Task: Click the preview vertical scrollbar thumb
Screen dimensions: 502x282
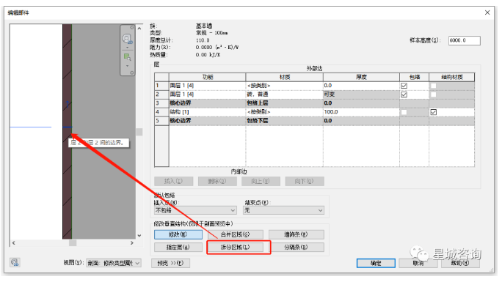Action: pyautogui.click(x=139, y=132)
